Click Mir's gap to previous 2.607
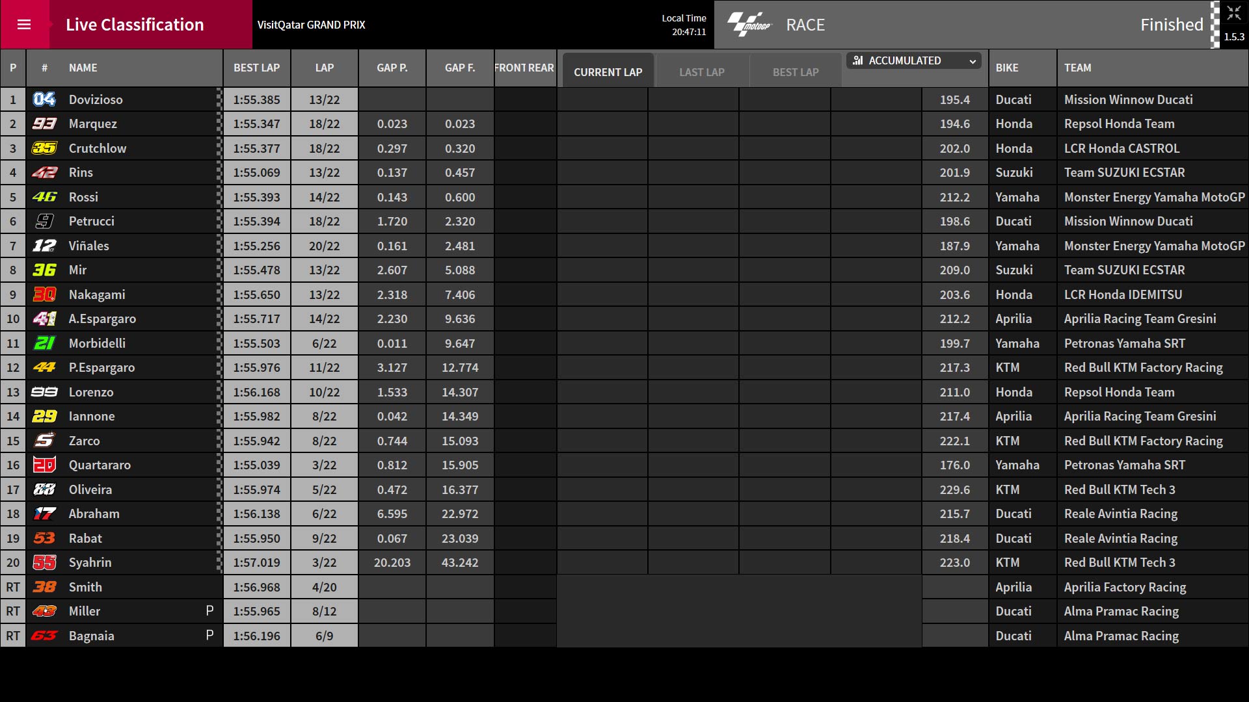 (x=392, y=270)
